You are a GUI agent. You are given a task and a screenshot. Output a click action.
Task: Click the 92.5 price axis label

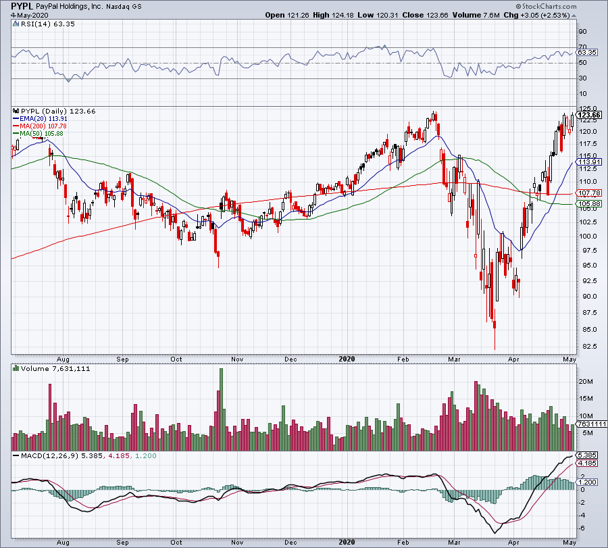point(588,280)
